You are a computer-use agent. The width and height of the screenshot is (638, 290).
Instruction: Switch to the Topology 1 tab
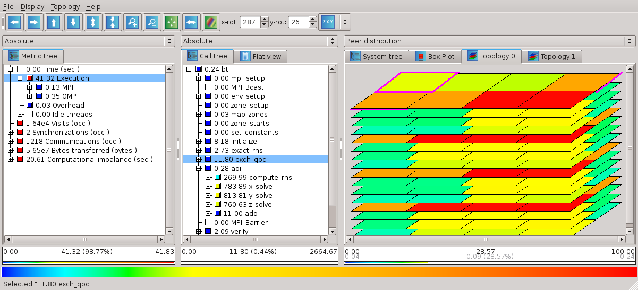[551, 56]
